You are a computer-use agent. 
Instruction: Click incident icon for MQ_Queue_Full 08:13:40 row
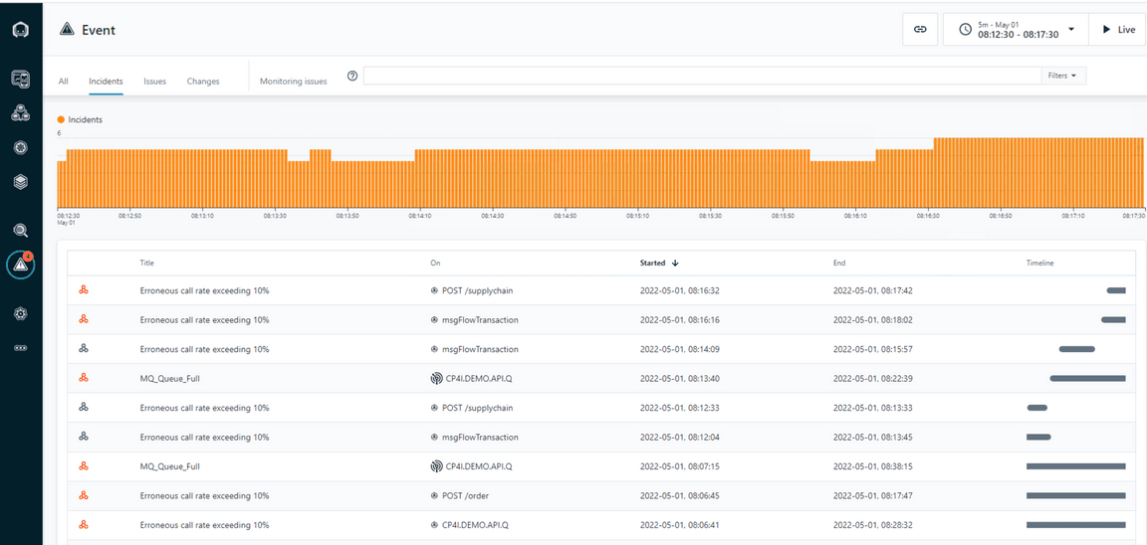pos(84,379)
